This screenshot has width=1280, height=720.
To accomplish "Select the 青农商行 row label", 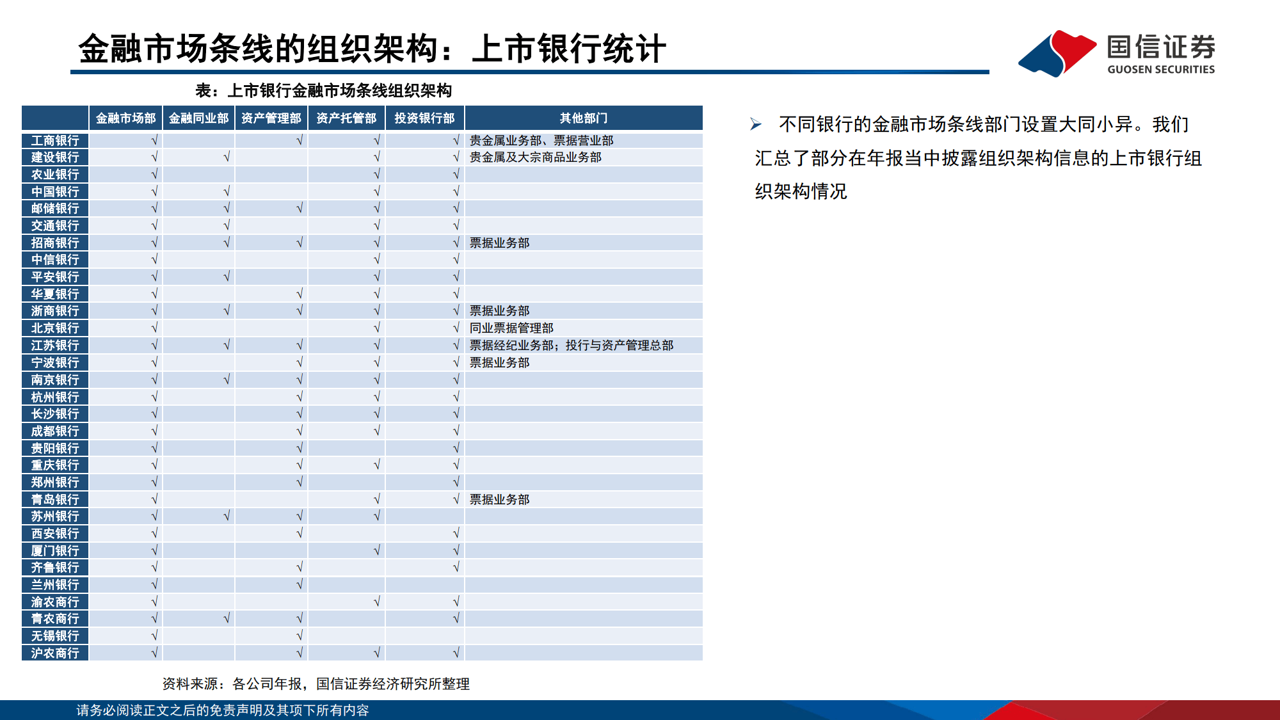I will point(55,619).
